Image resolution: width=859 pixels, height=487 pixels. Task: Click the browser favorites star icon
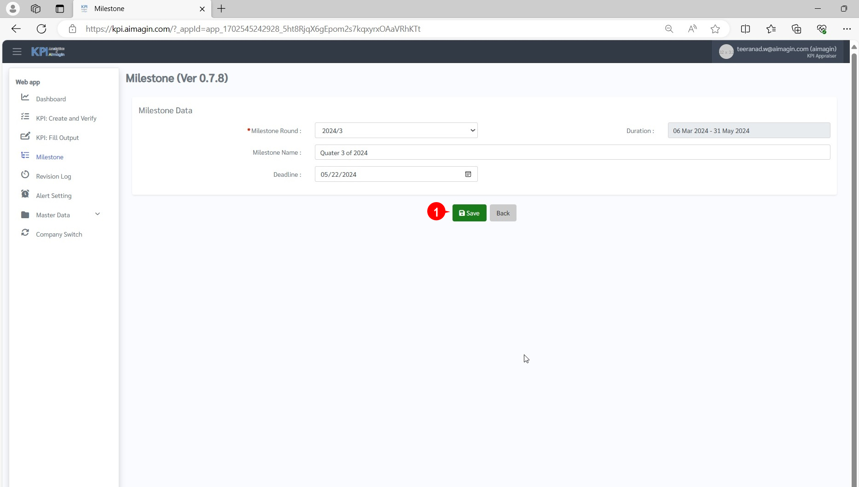[x=715, y=29]
